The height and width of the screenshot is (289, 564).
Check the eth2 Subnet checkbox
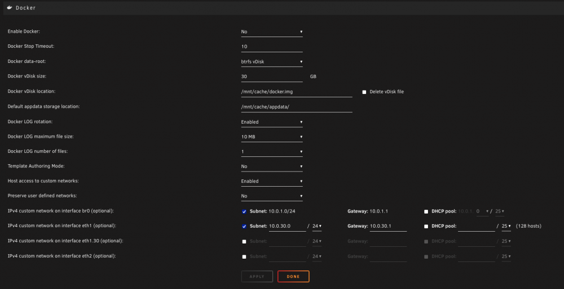coord(244,257)
